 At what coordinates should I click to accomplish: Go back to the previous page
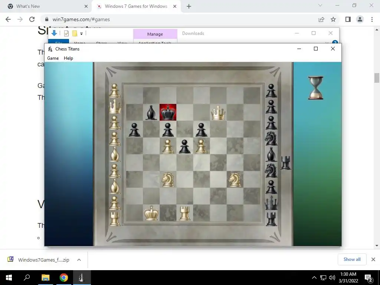pyautogui.click(x=8, y=19)
